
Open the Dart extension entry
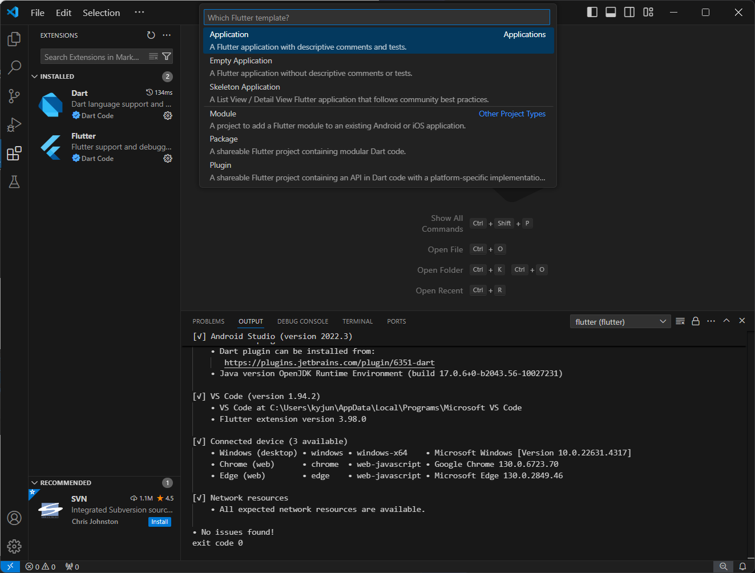[x=104, y=104]
